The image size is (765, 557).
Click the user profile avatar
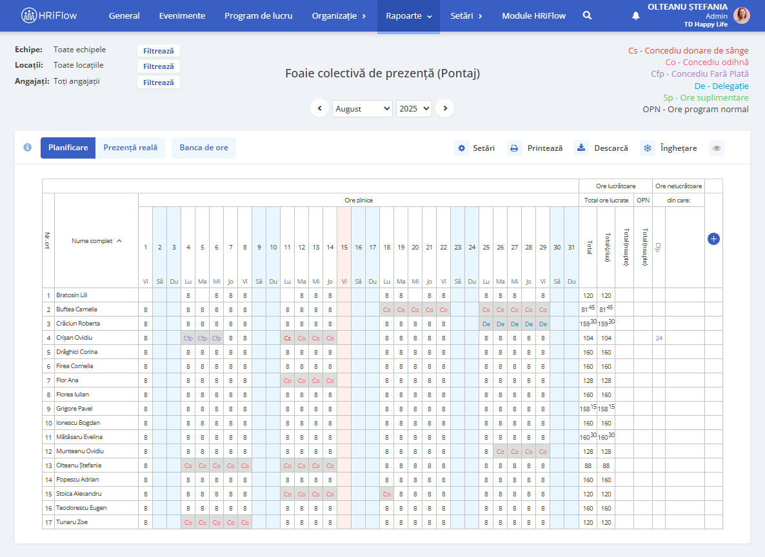[x=742, y=15]
